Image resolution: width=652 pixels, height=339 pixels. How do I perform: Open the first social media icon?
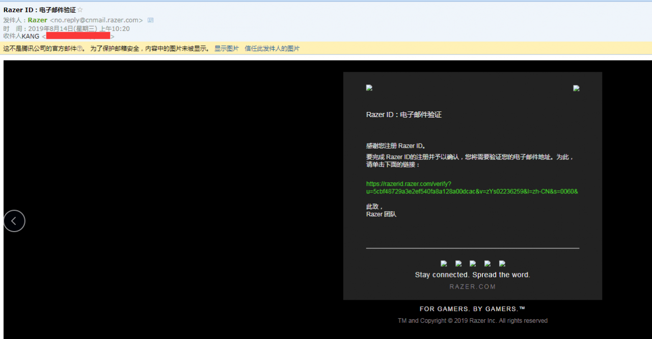(444, 264)
